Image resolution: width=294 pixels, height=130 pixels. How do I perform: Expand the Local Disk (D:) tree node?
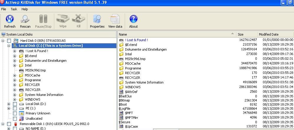click(x=9, y=104)
